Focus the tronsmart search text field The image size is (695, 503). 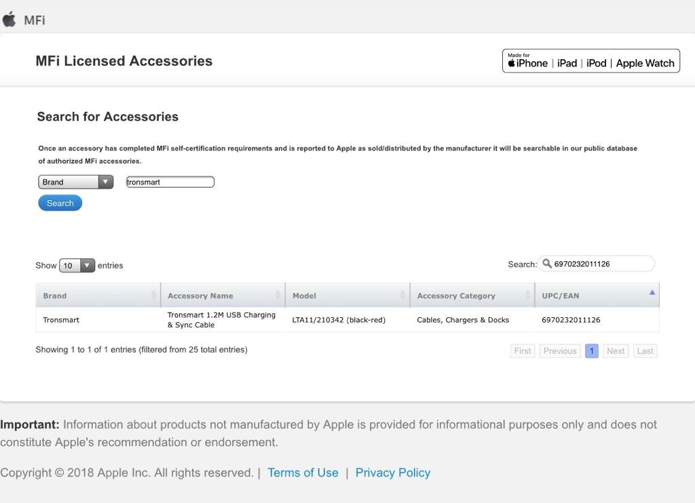click(x=170, y=182)
